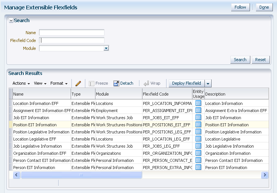The image size is (277, 193).
Task: Select the Position EIT Information row name
Action: [35, 125]
